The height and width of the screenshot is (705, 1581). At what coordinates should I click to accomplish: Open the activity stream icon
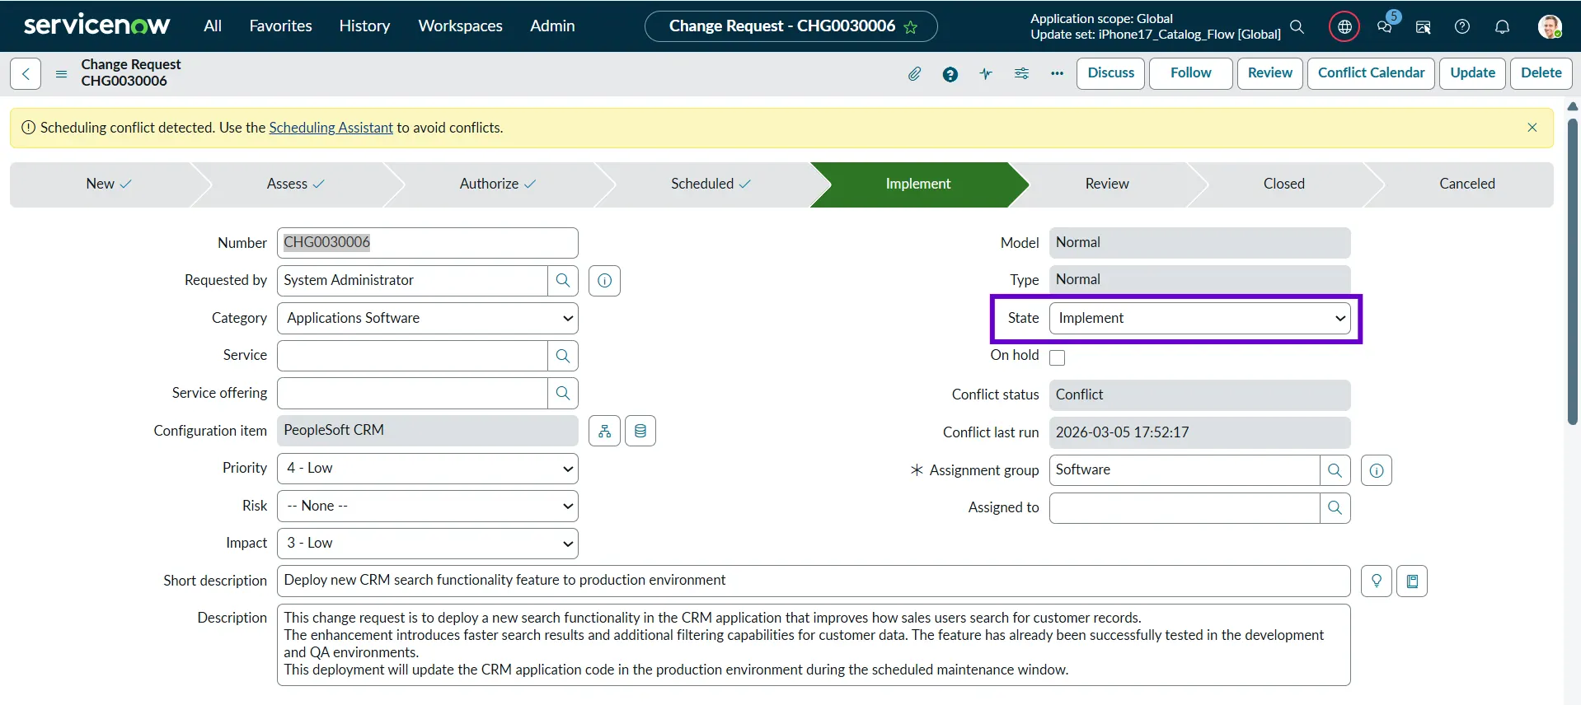[986, 74]
